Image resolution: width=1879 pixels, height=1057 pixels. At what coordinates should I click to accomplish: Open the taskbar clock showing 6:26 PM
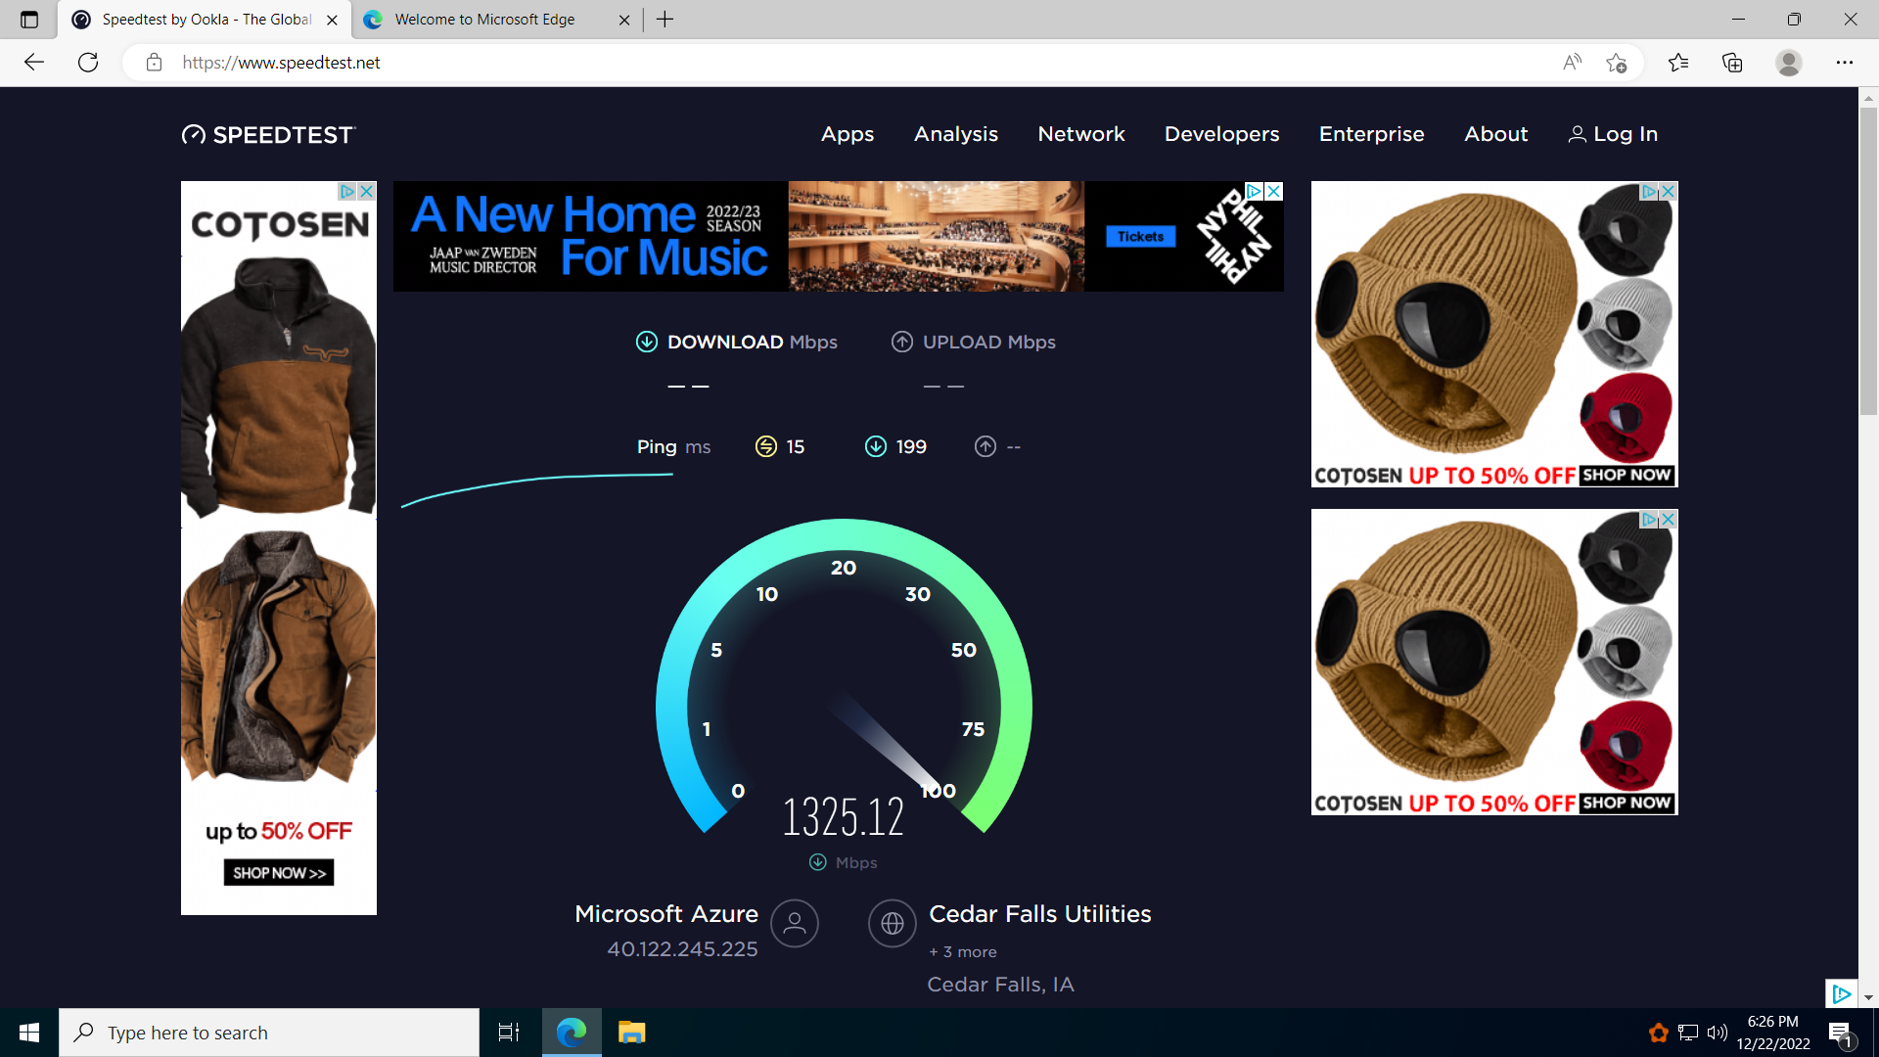click(1773, 1033)
